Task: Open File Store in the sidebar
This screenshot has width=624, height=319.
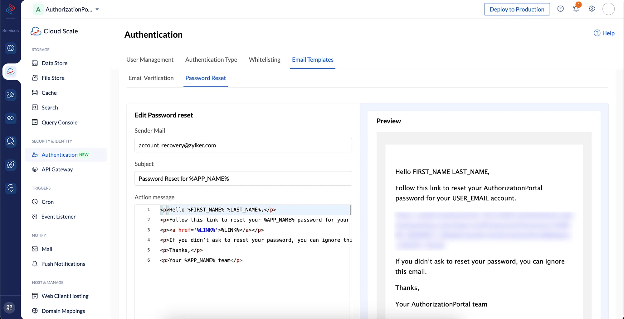Action: pos(53,78)
